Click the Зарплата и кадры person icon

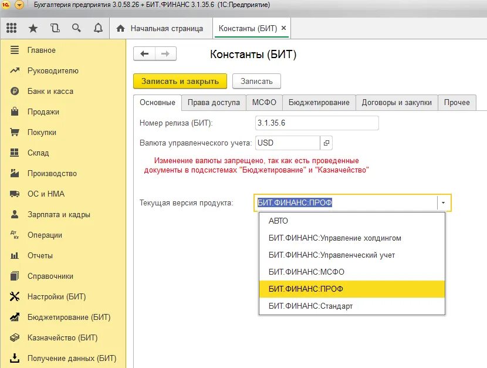point(15,214)
